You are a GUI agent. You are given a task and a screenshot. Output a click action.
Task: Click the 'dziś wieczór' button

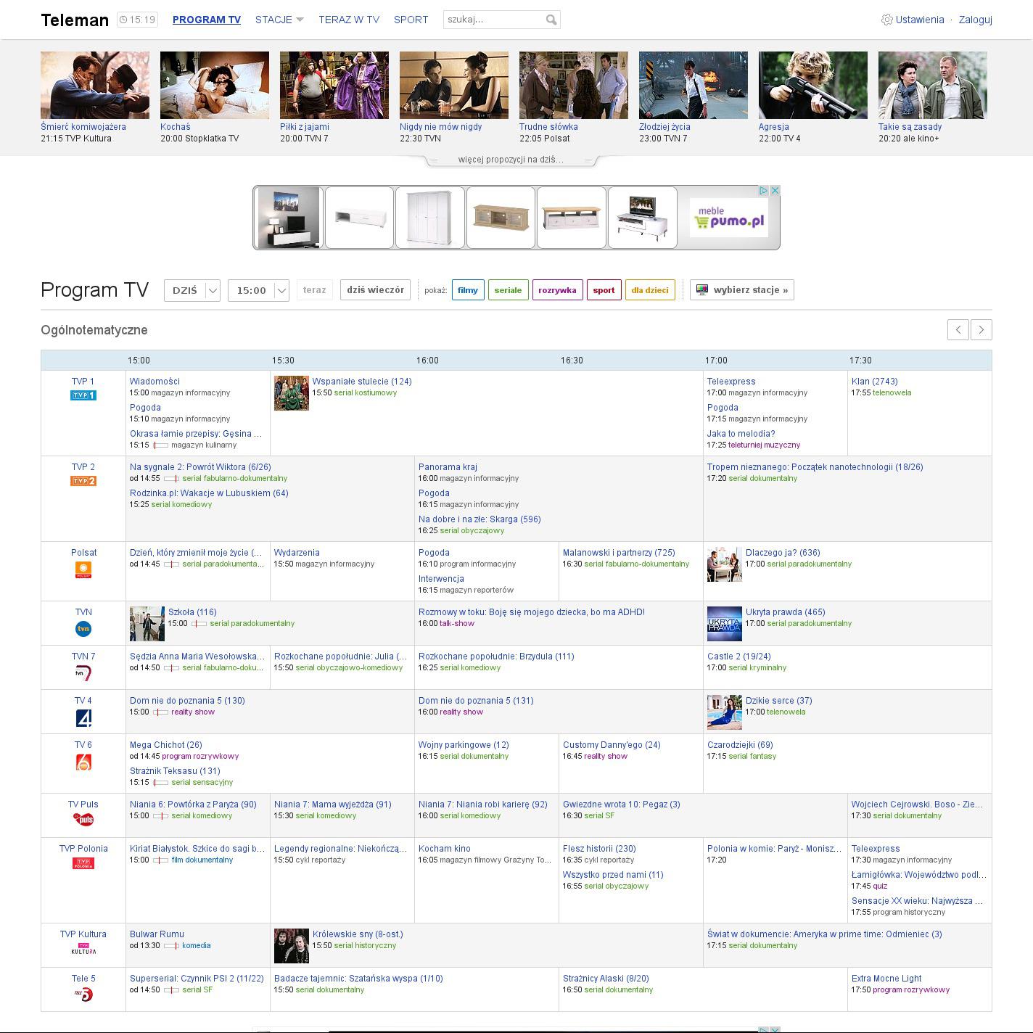(375, 290)
